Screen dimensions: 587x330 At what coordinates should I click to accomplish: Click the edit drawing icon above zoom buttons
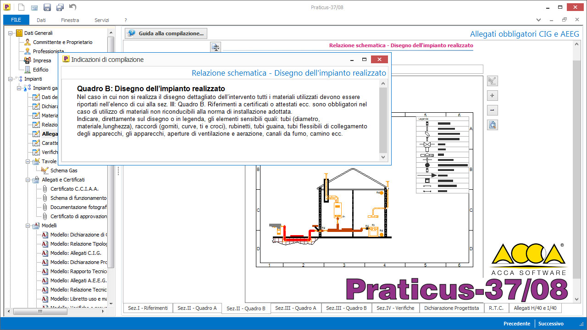pyautogui.click(x=492, y=81)
